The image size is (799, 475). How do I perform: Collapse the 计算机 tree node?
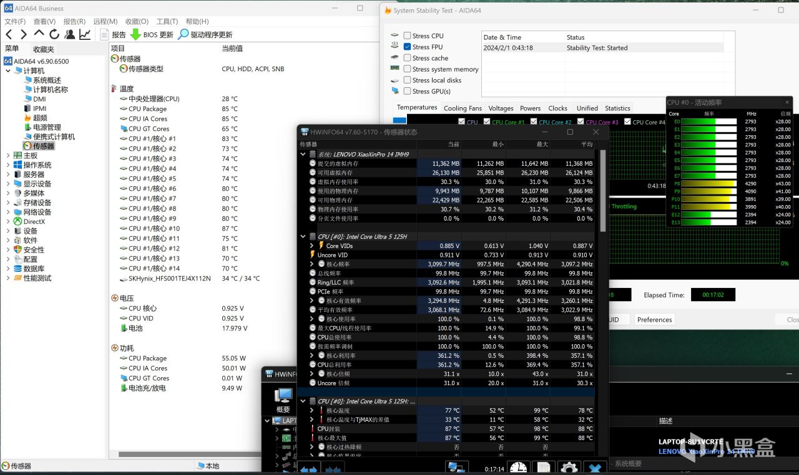click(8, 70)
